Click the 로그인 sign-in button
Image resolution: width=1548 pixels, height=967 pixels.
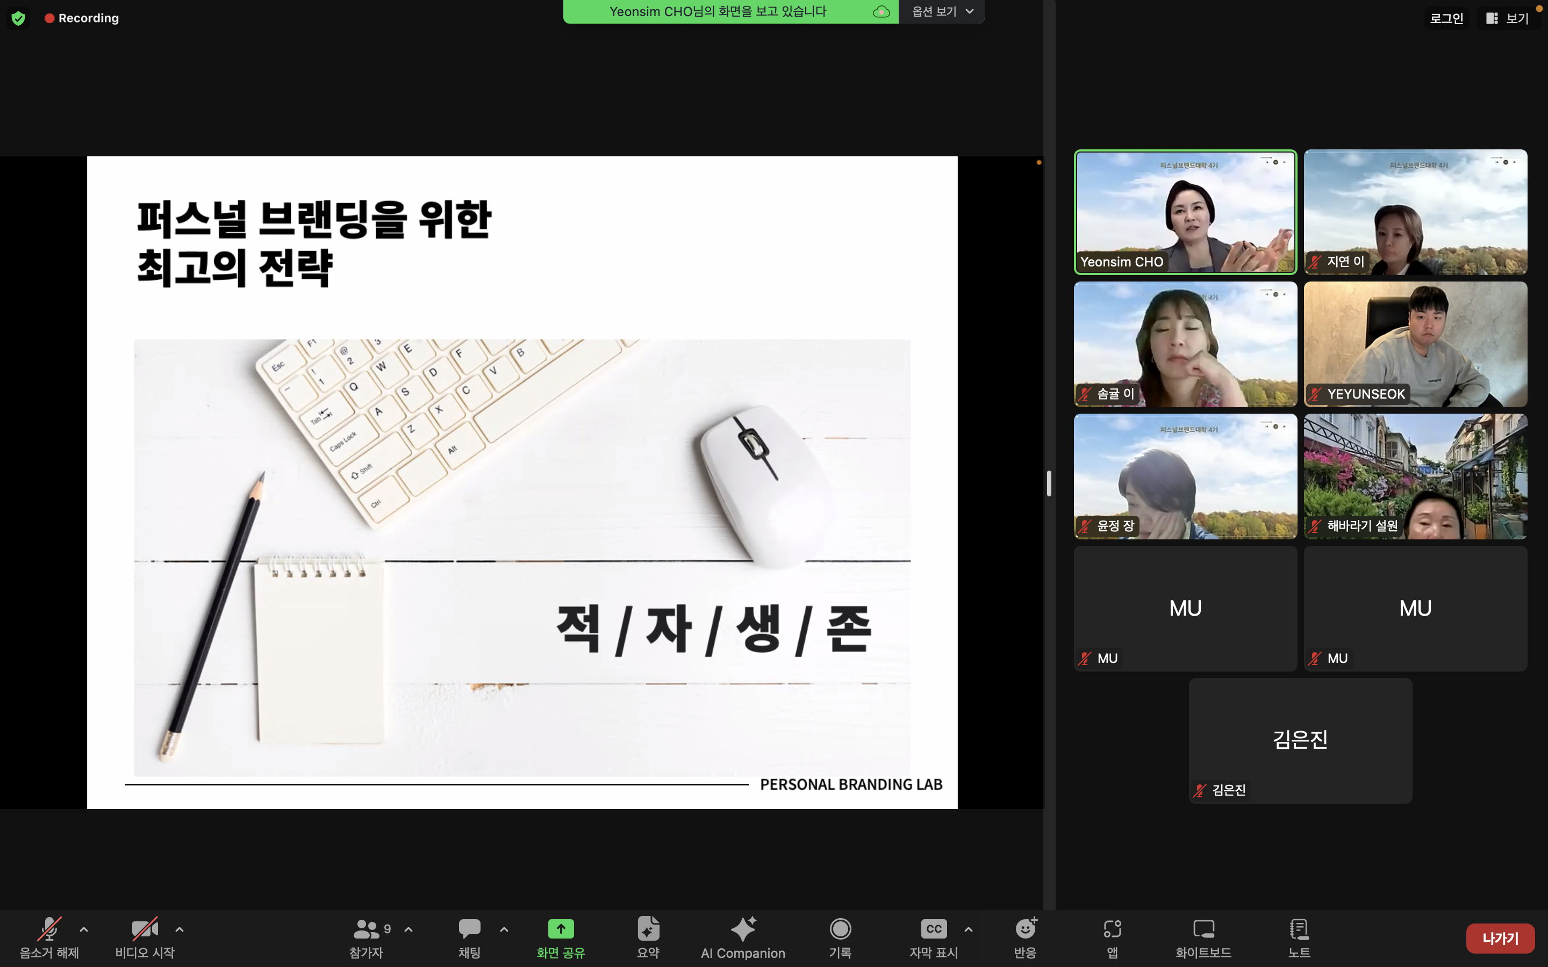click(1446, 18)
